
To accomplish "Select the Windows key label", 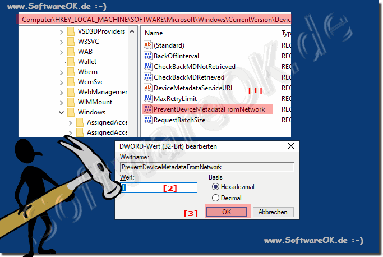I will 91,112.
